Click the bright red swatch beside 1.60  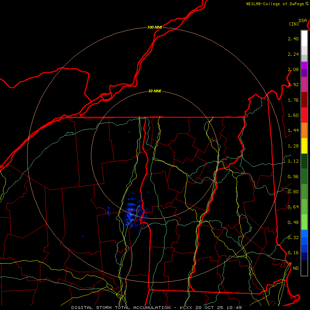tap(304, 115)
